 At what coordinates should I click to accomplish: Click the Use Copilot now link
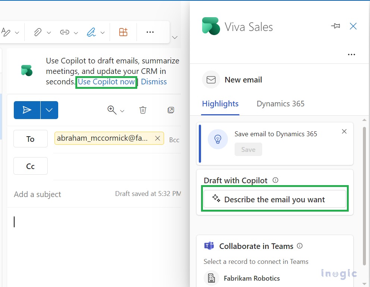[x=106, y=82]
